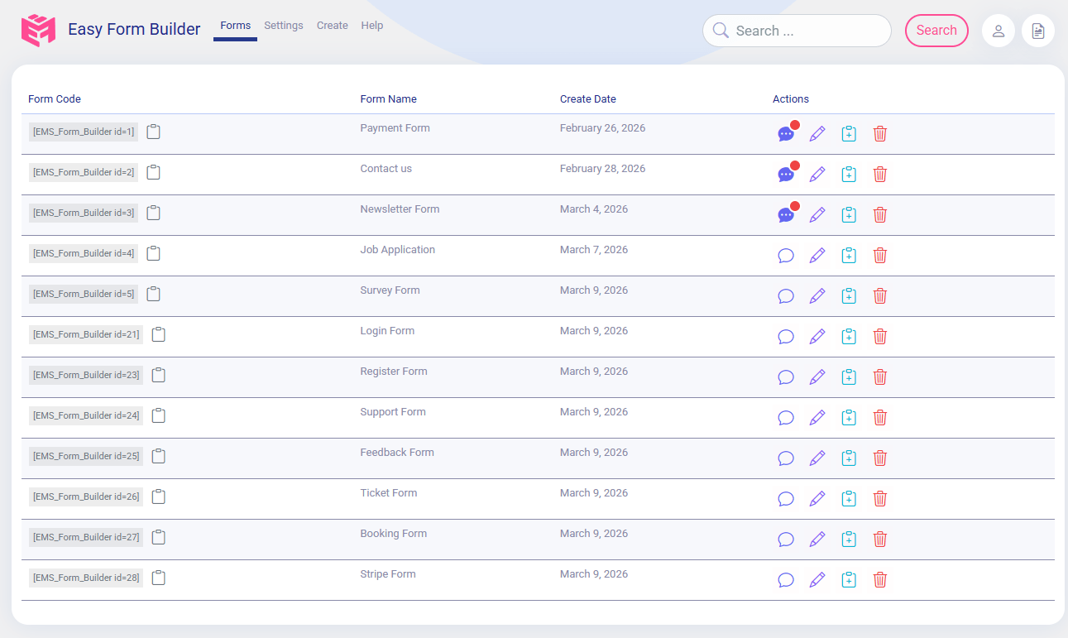1068x638 pixels.
Task: Edit the Booking Form
Action: pos(817,539)
